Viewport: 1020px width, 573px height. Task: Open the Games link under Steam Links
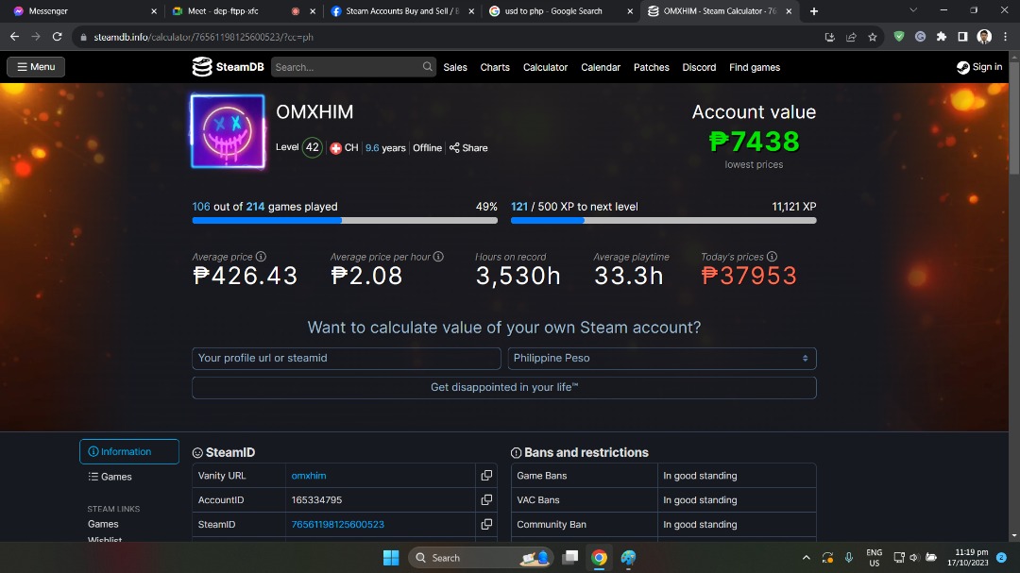104,524
